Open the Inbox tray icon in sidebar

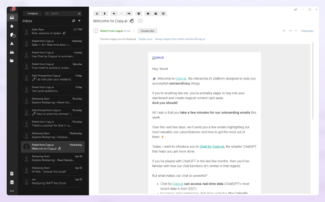pos(12,17)
